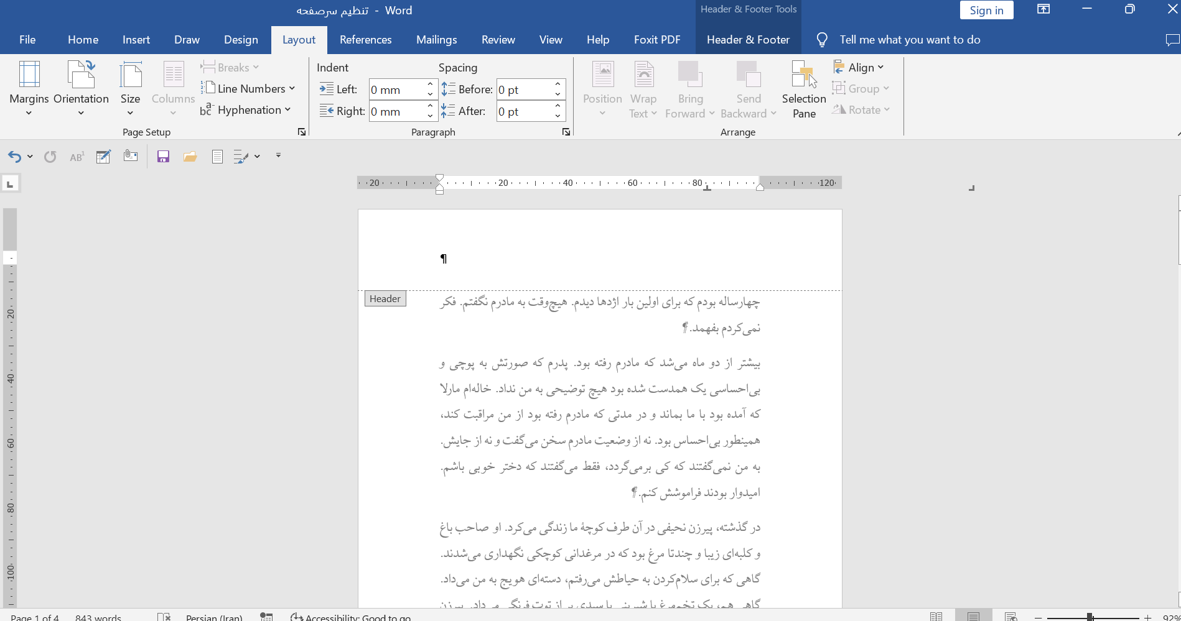The height and width of the screenshot is (621, 1181).
Task: Click the Undo icon in quick access toolbar
Action: click(x=14, y=157)
